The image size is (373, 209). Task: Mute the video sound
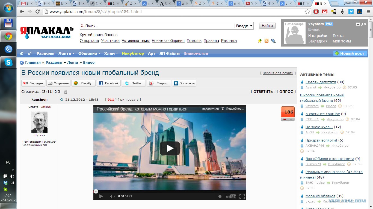click(x=112, y=196)
